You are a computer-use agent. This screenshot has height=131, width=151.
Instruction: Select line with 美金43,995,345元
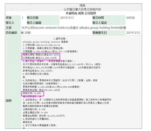[x=61, y=68]
